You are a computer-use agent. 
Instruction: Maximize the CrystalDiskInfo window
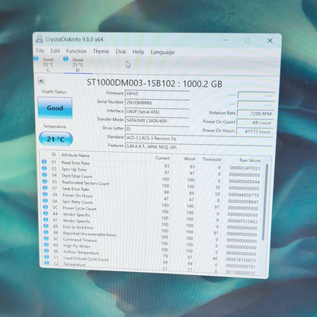click(247, 40)
